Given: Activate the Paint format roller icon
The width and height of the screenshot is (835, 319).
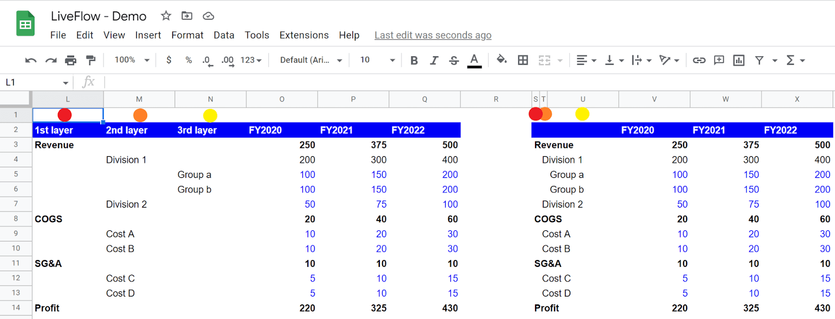Looking at the screenshot, I should tap(91, 60).
